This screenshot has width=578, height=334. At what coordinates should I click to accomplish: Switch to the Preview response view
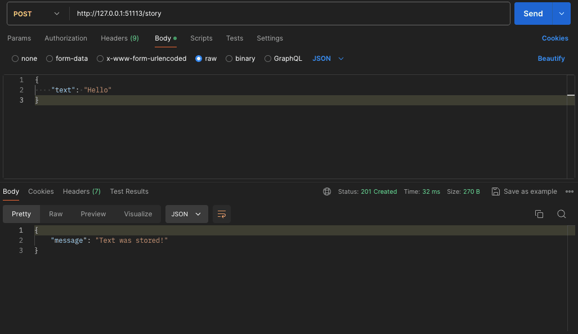(x=93, y=214)
